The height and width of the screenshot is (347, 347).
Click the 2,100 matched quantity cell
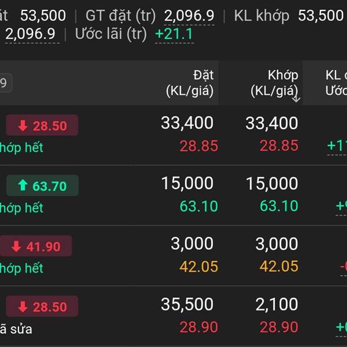tap(276, 304)
